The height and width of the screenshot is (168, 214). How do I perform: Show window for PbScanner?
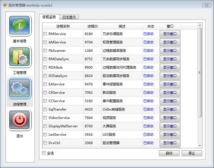(x=170, y=50)
